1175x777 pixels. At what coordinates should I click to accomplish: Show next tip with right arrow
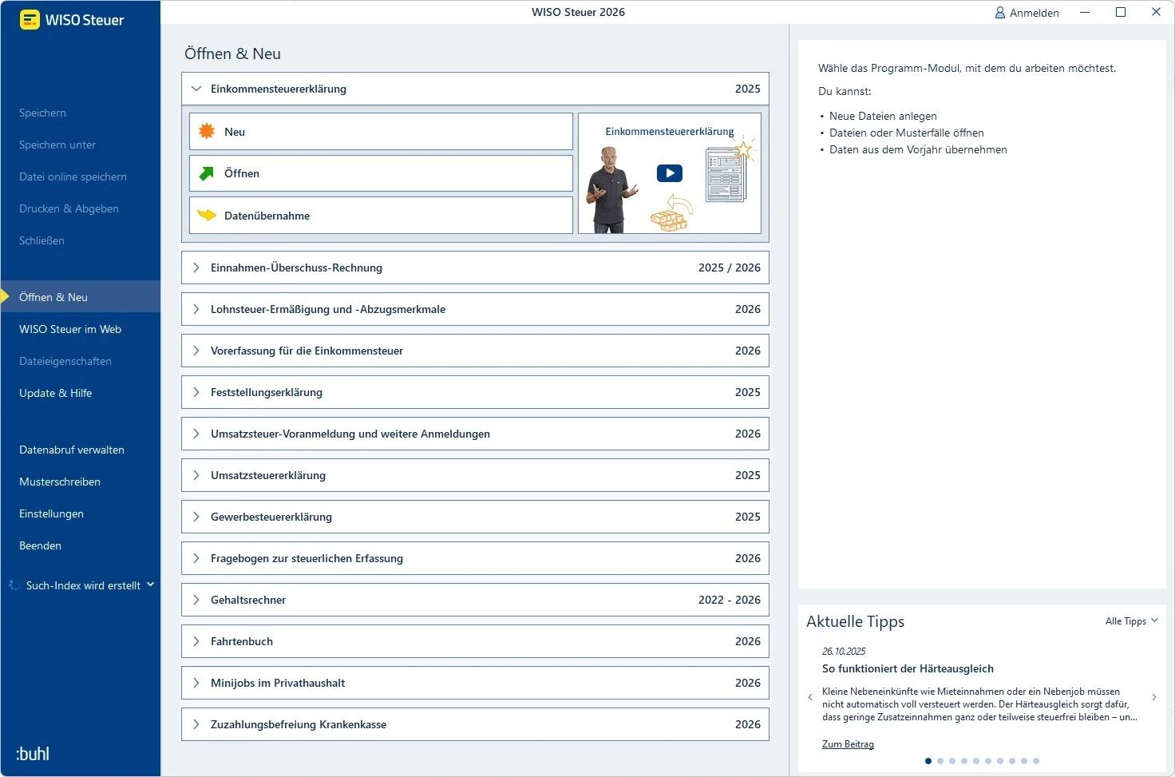pos(1153,697)
